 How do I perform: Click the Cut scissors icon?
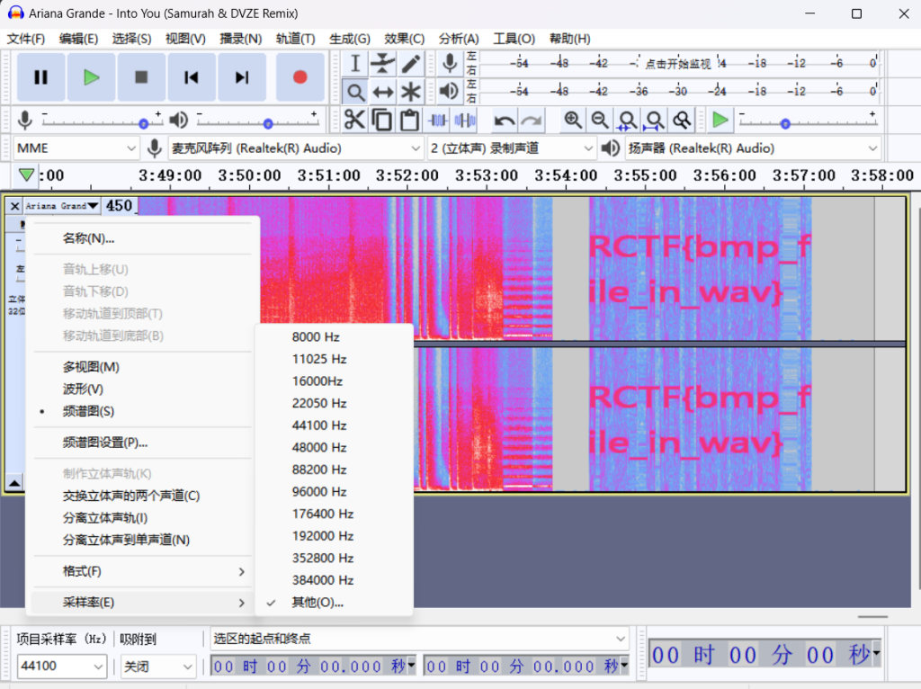click(354, 120)
